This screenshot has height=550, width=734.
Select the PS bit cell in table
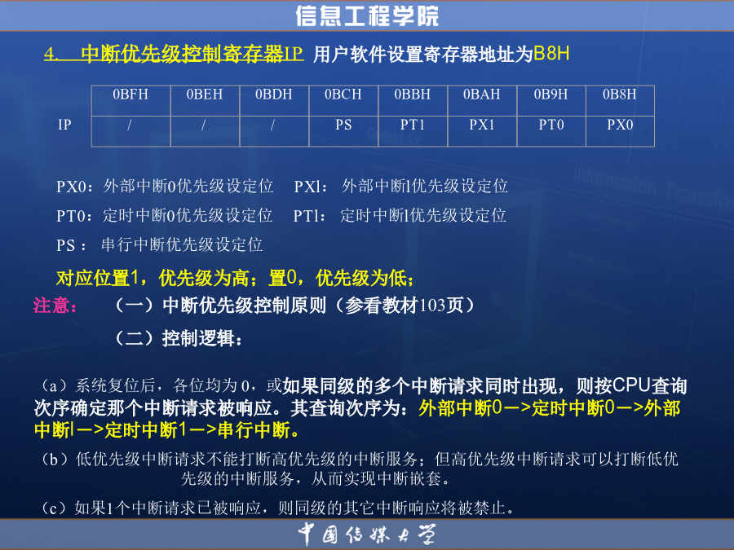coord(343,125)
